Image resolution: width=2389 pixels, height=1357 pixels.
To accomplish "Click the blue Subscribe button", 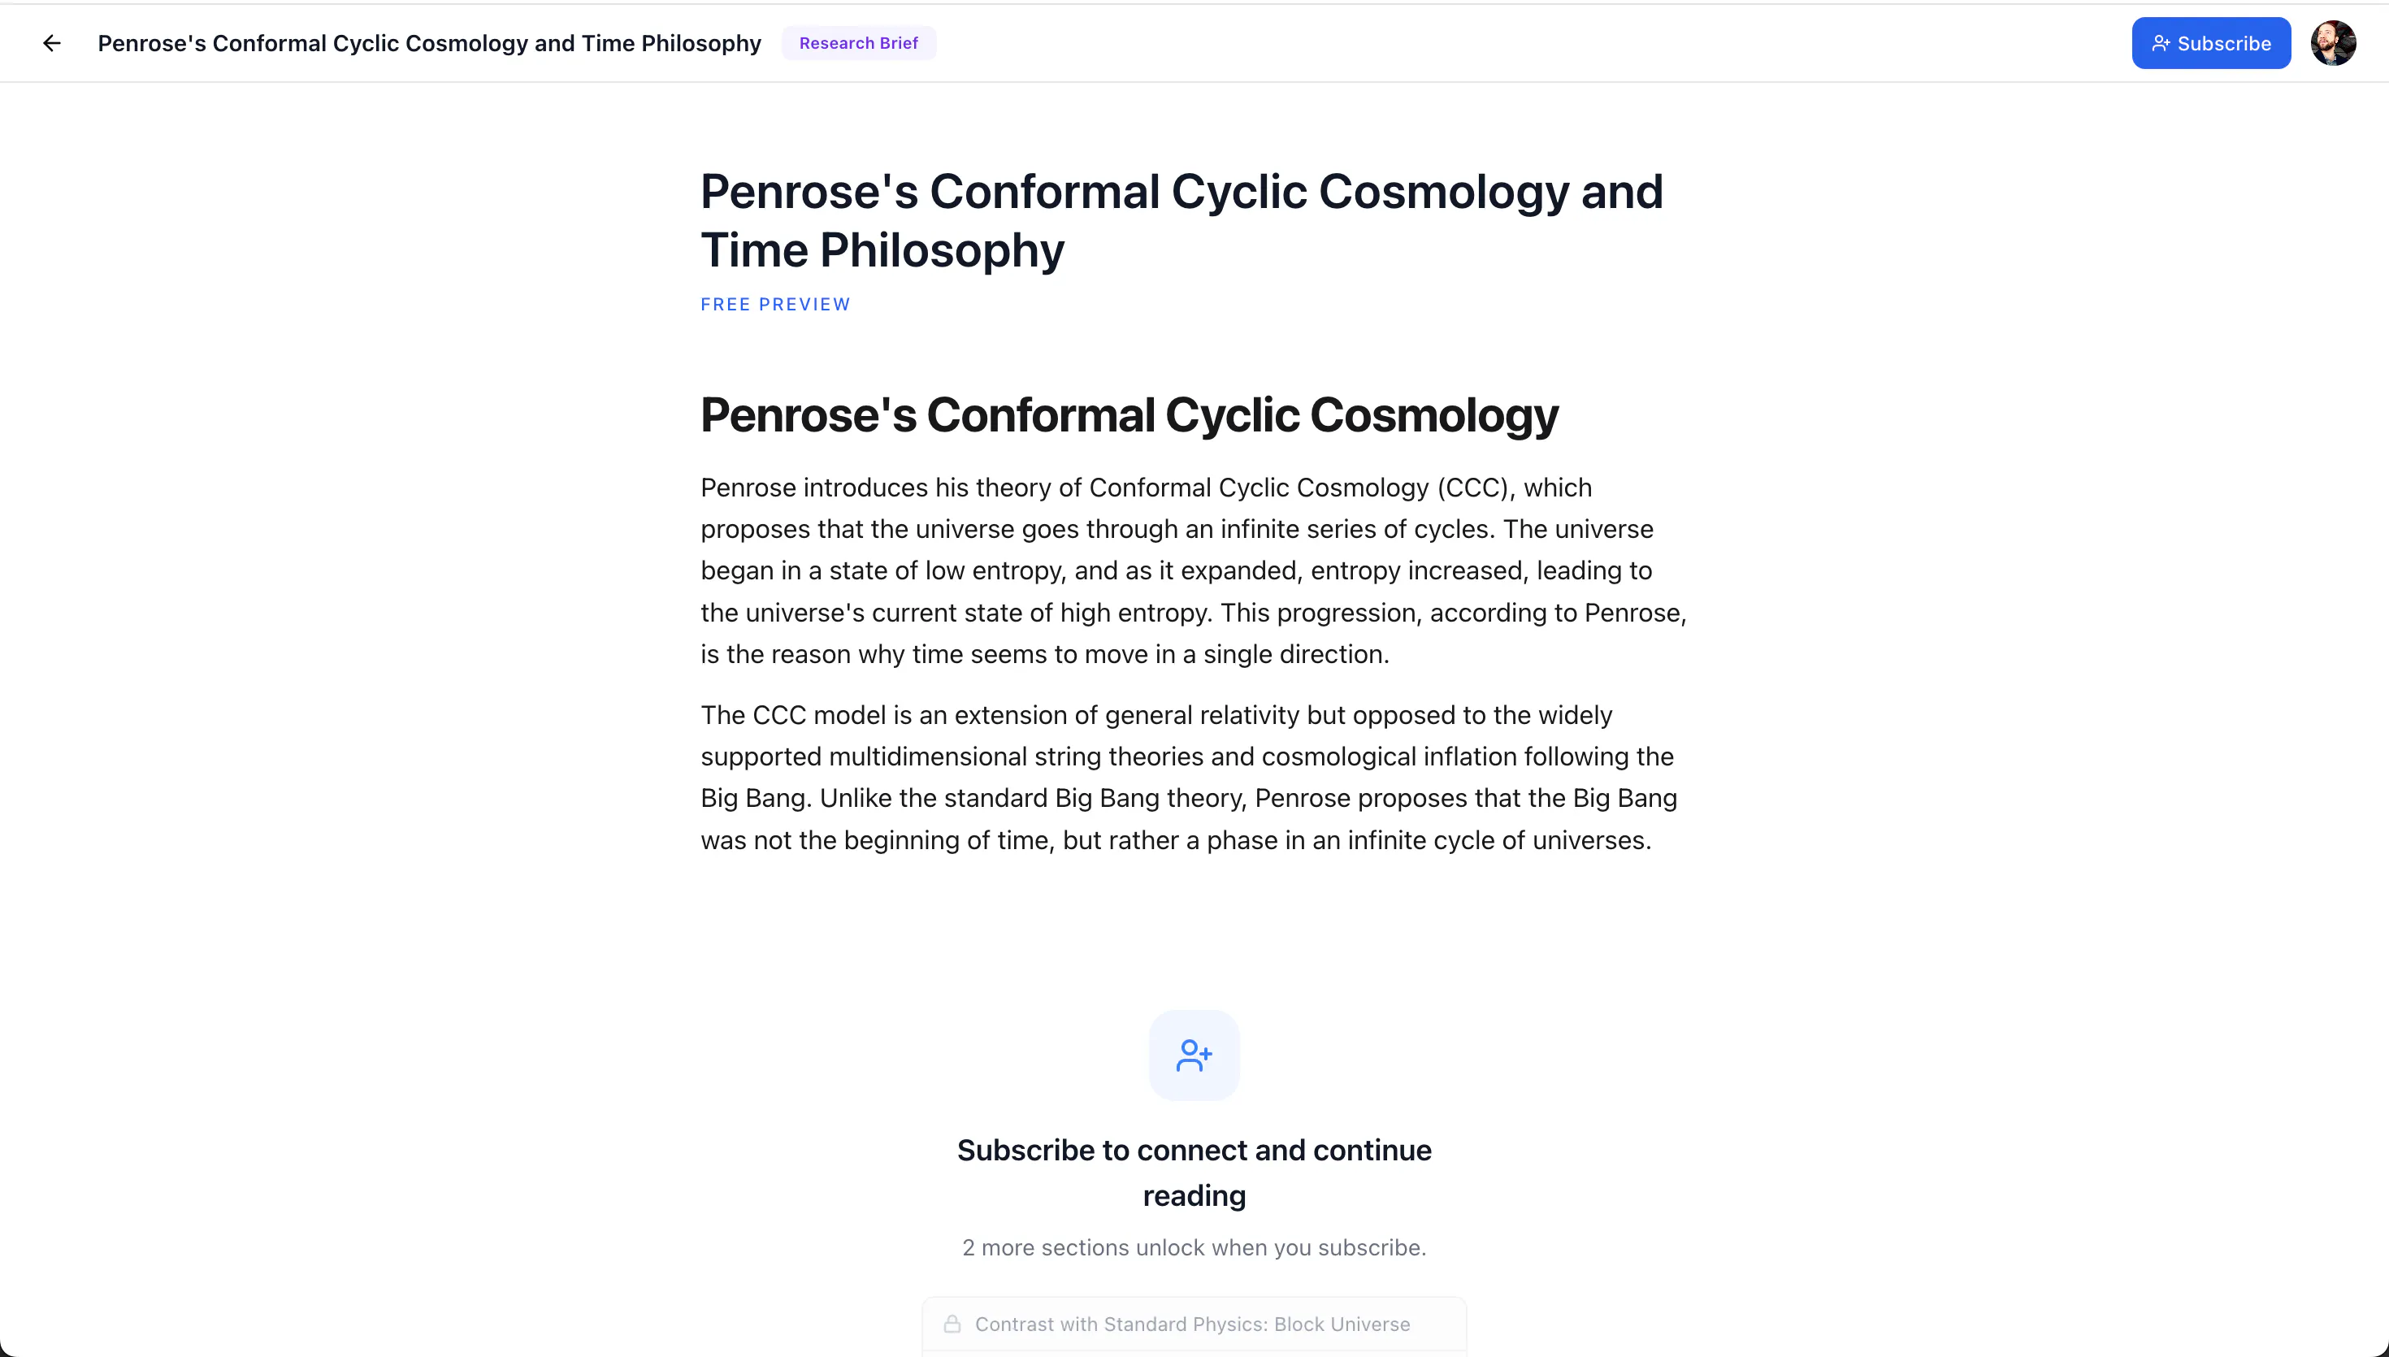I will click(2210, 43).
